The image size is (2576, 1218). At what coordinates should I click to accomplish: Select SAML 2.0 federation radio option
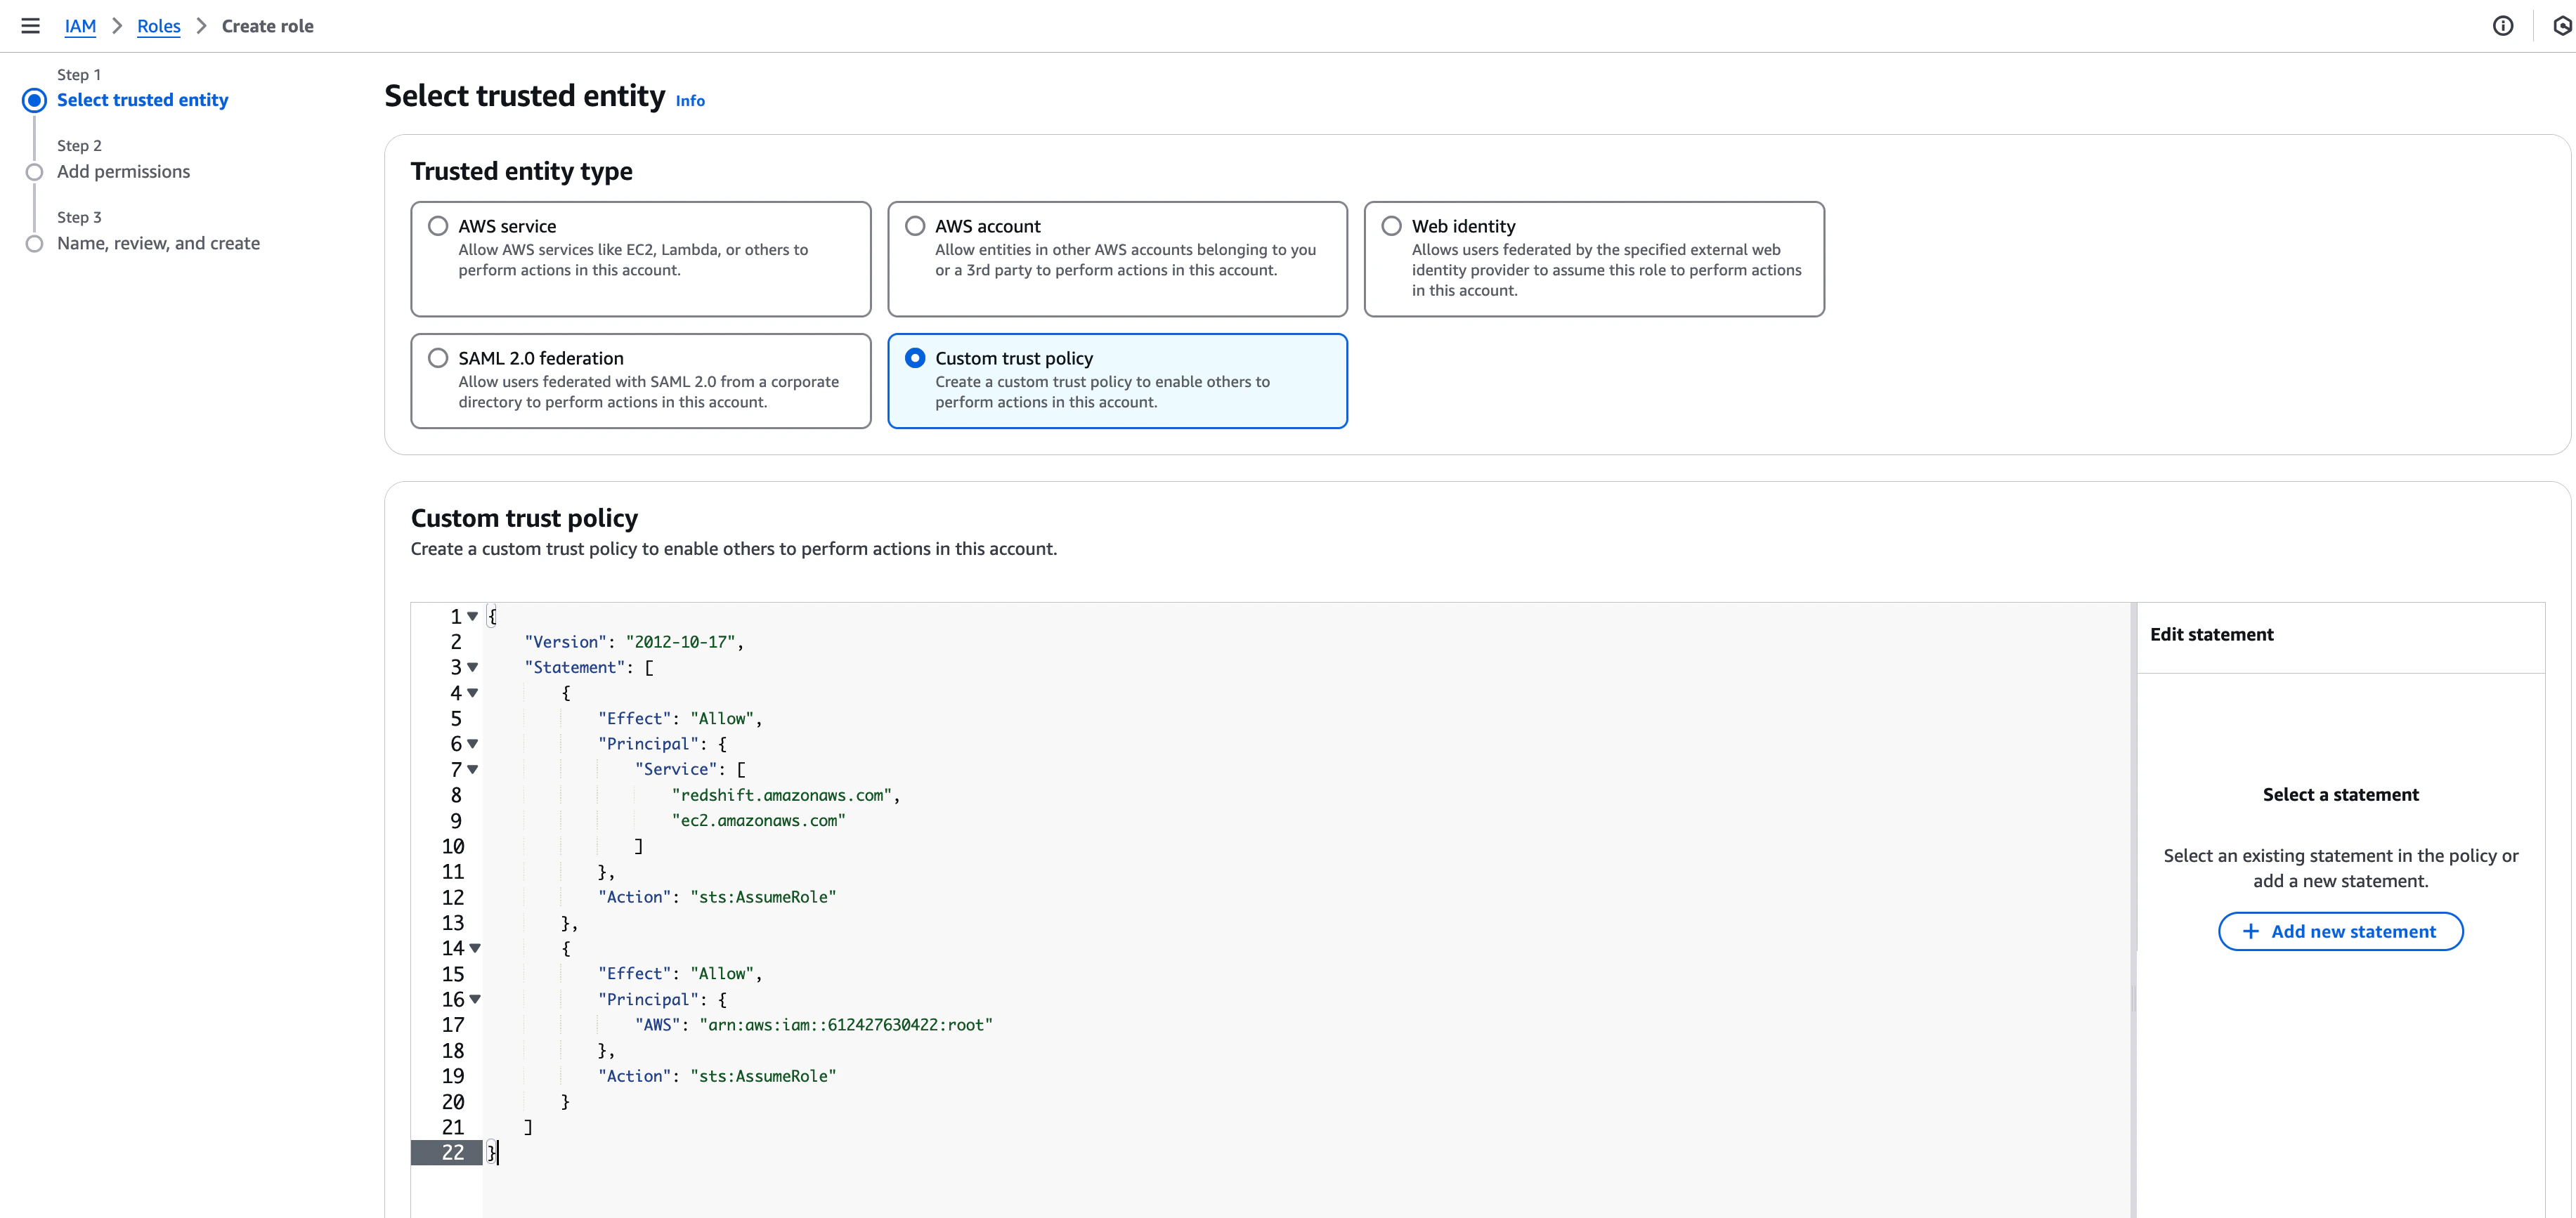coord(438,358)
